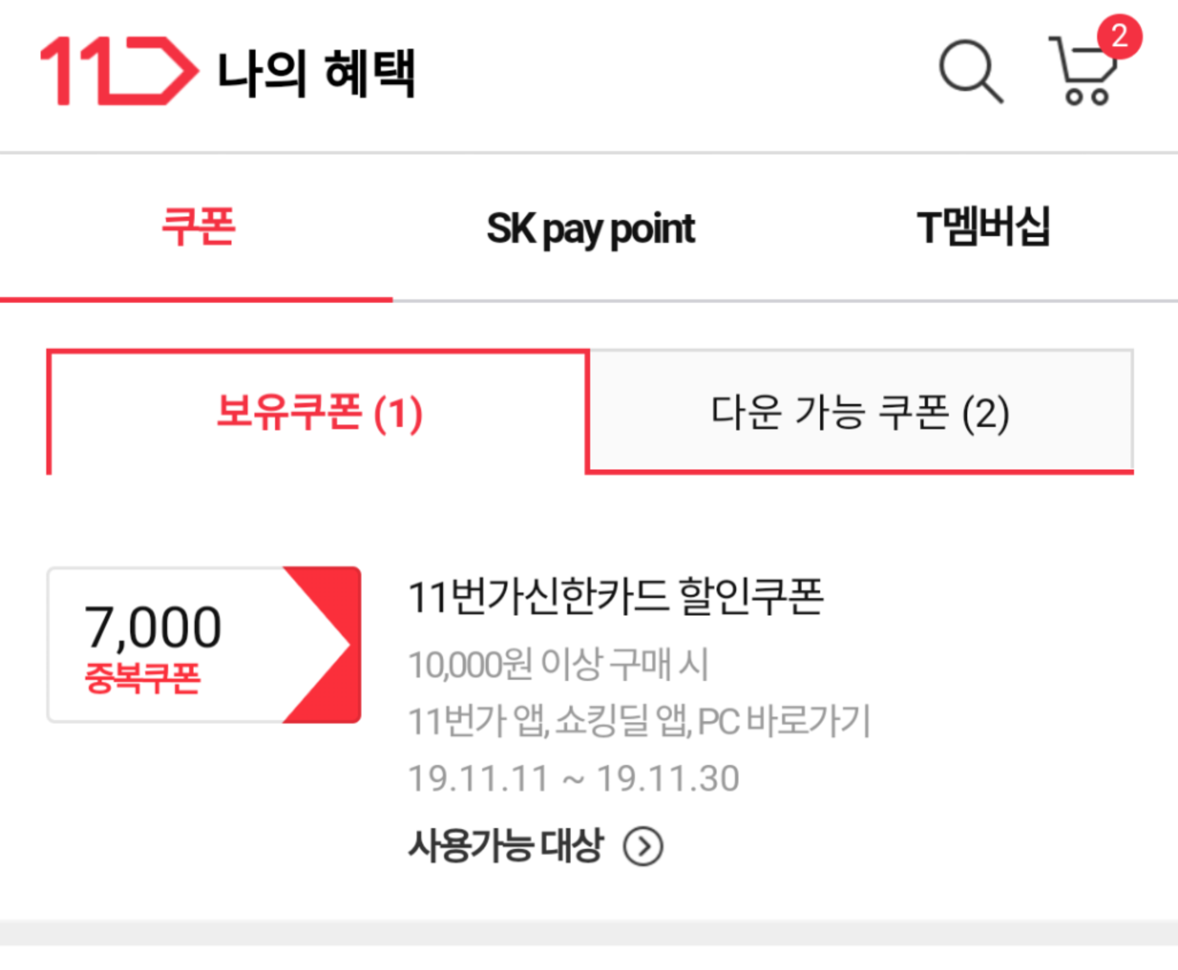Click the 10,000원 이상 구매 시 condition

559,664
